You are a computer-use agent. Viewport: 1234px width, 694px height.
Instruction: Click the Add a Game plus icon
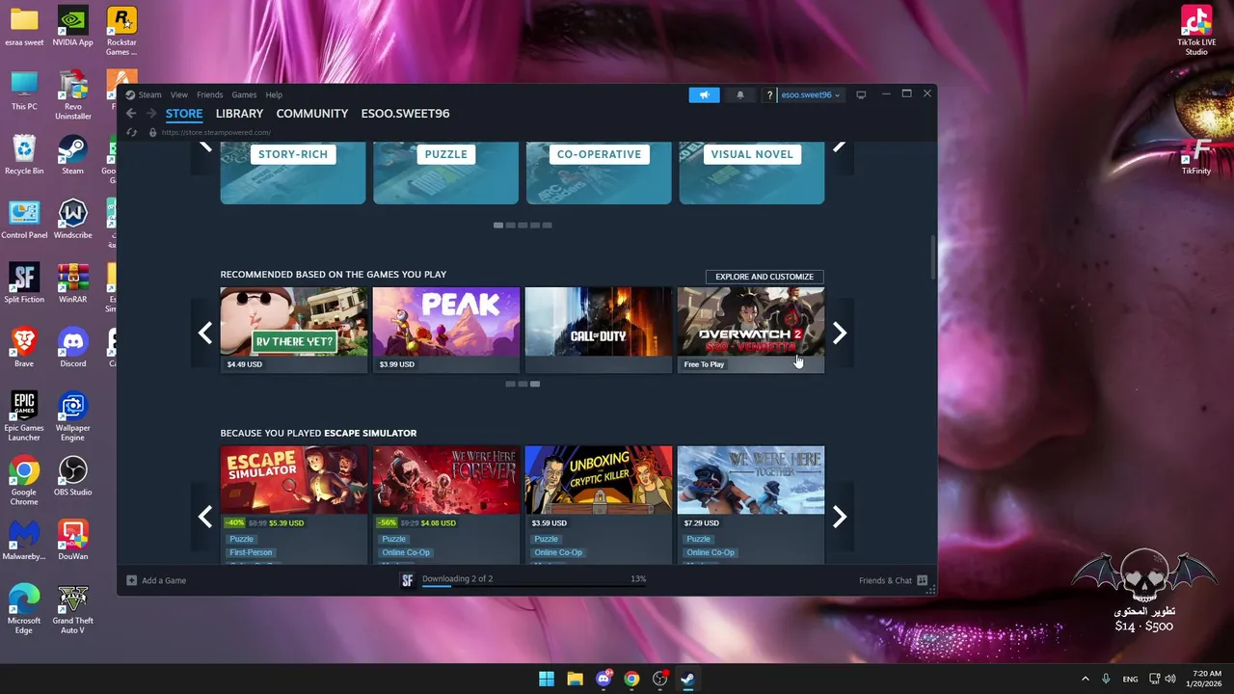pos(131,580)
